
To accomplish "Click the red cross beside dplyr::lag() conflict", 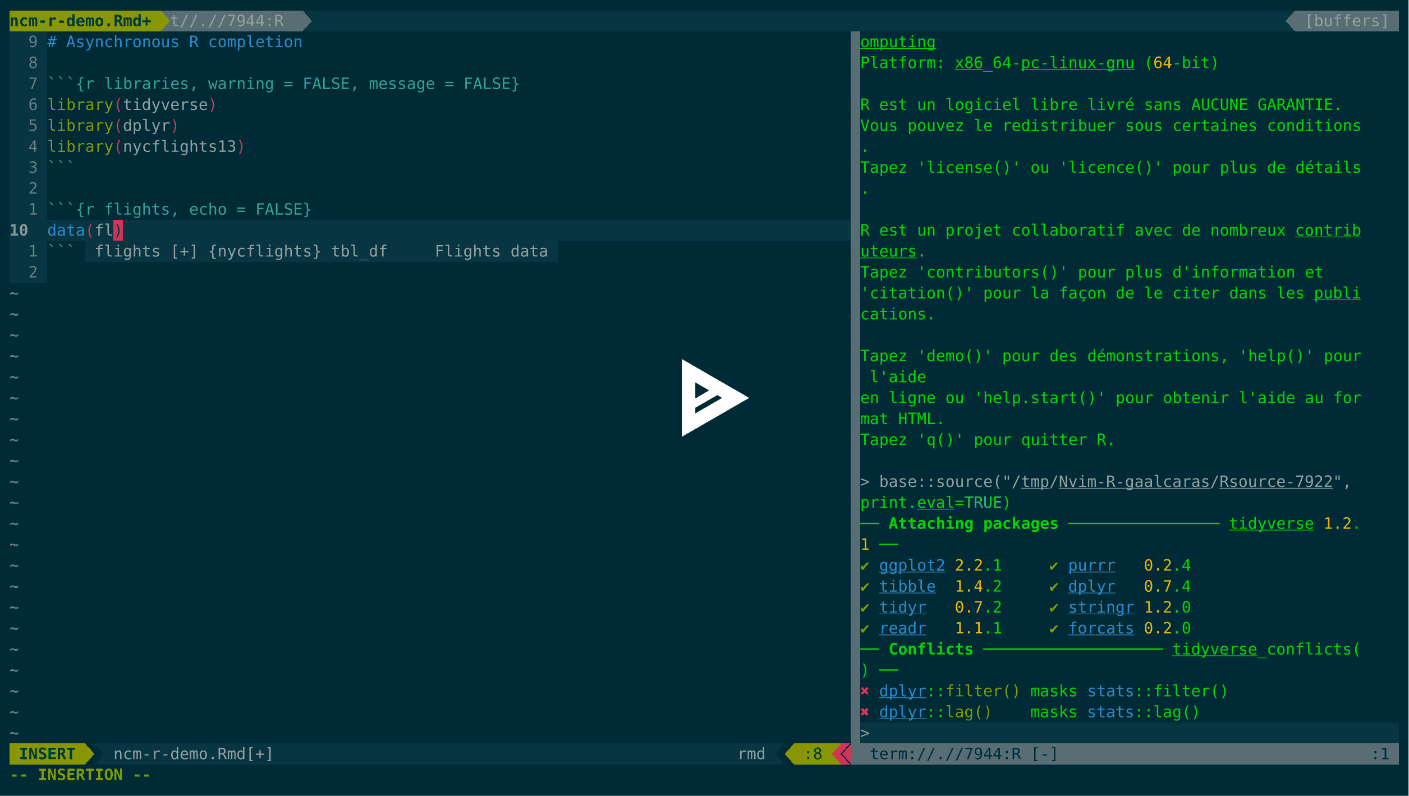I will click(865, 712).
